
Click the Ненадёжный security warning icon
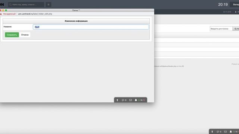point(1,14)
